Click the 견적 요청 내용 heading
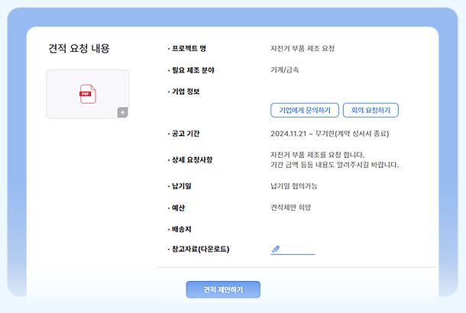This screenshot has height=313, width=466. tap(79, 49)
